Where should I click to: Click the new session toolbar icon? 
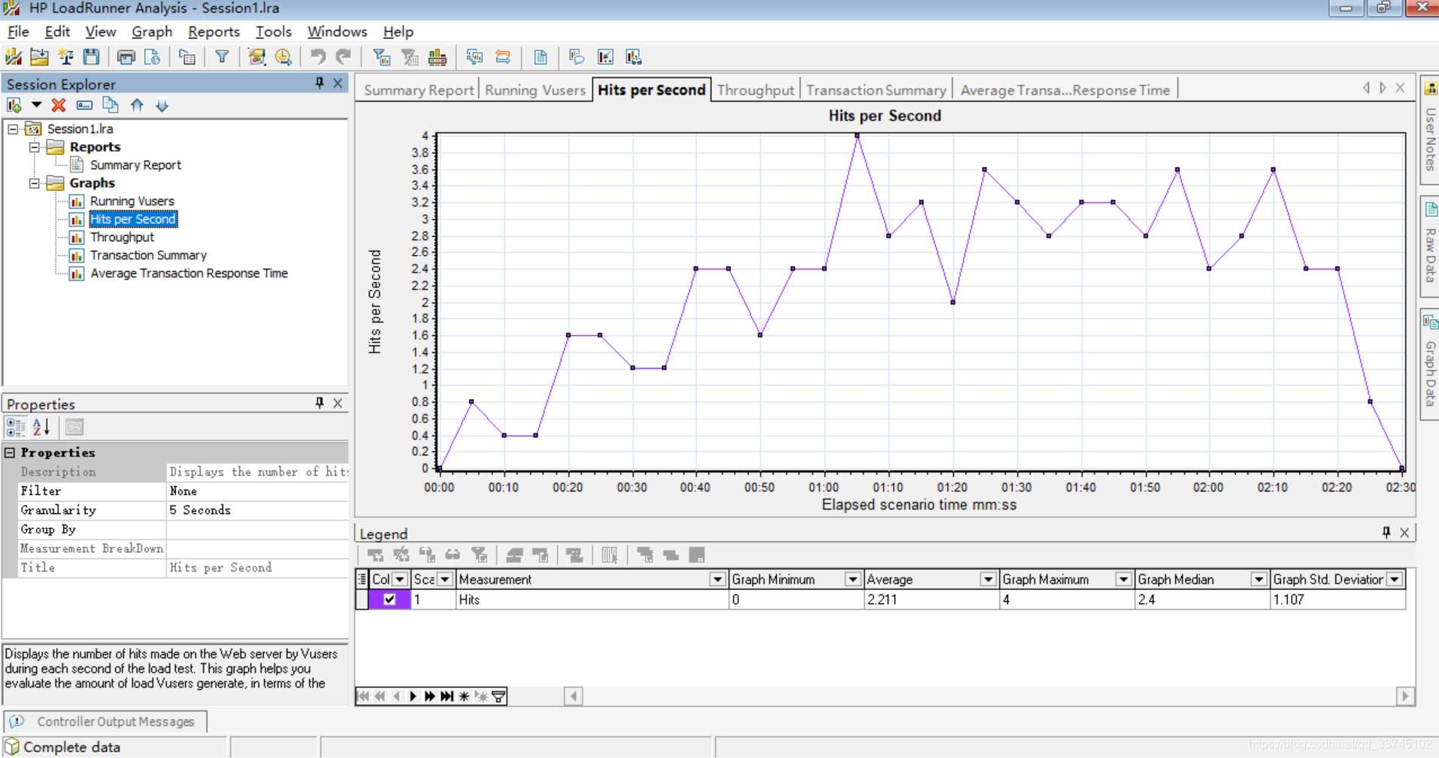click(14, 57)
